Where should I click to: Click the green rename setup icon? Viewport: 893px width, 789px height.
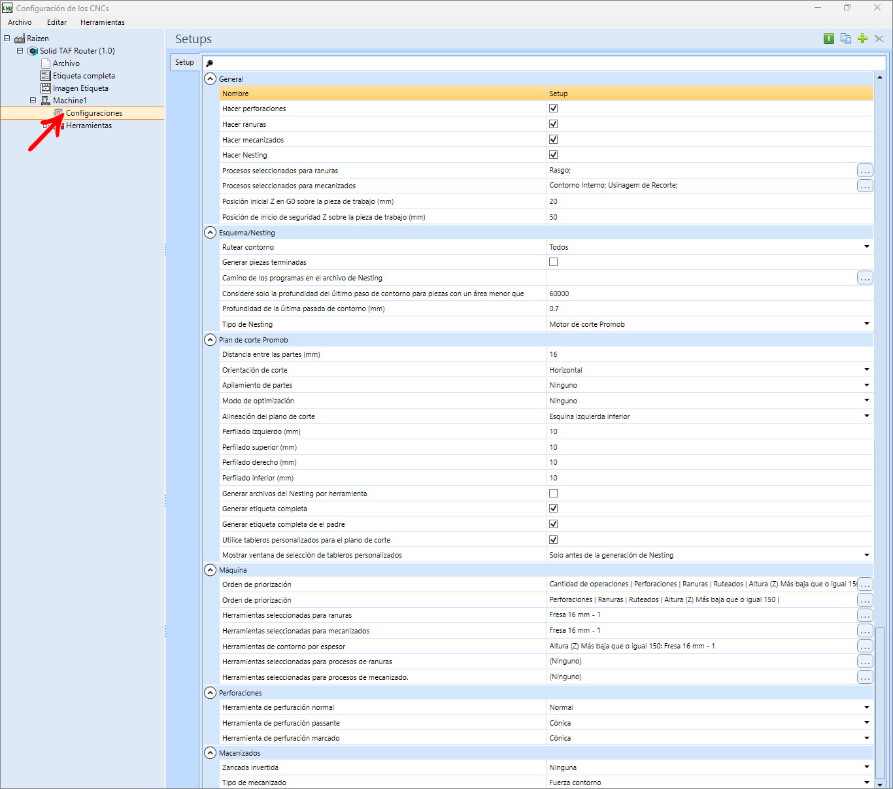pos(829,39)
